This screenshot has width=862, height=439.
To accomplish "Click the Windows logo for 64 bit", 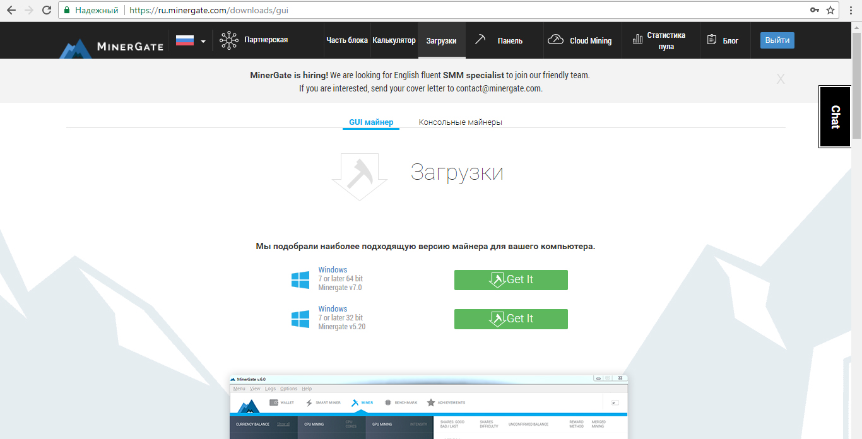I will click(x=300, y=279).
